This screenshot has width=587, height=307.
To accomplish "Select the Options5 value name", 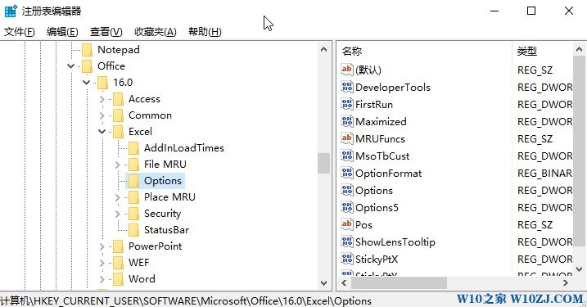I will click(377, 207).
